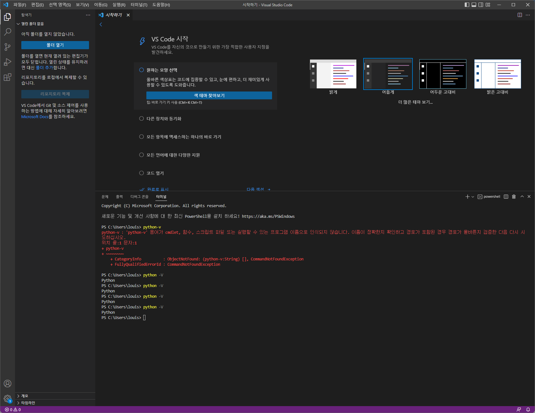Click the VS Code logo in title bar
Viewport: 535px width, 413px height.
pos(6,5)
